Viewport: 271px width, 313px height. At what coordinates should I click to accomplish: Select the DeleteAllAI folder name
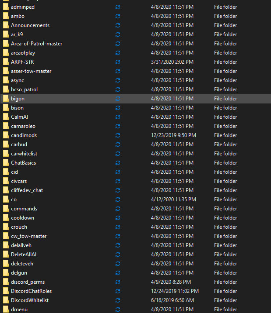(24, 255)
